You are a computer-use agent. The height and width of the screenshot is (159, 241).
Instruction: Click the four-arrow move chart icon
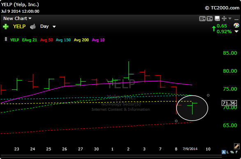click(x=224, y=18)
